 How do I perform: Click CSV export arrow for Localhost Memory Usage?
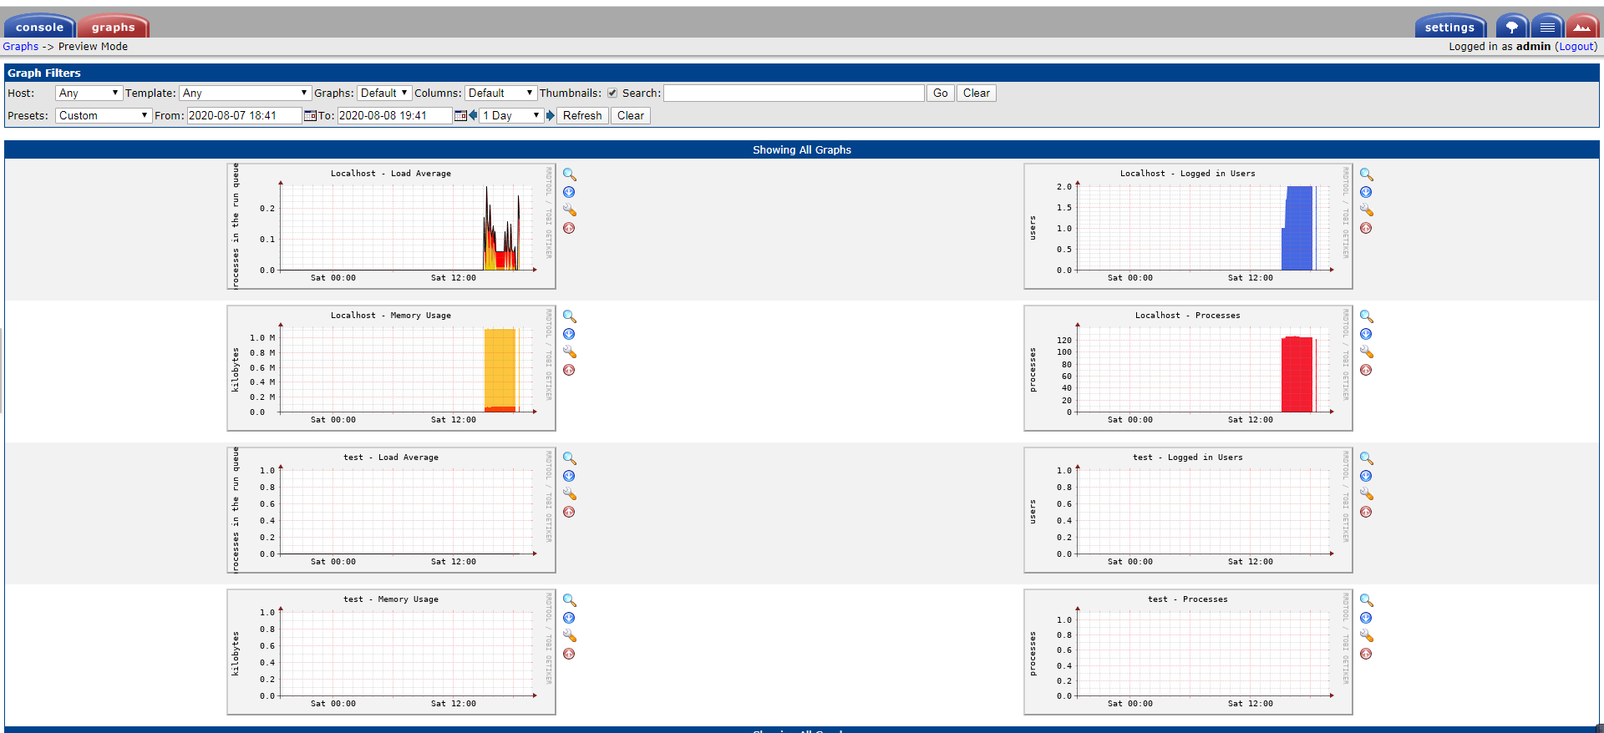[569, 334]
